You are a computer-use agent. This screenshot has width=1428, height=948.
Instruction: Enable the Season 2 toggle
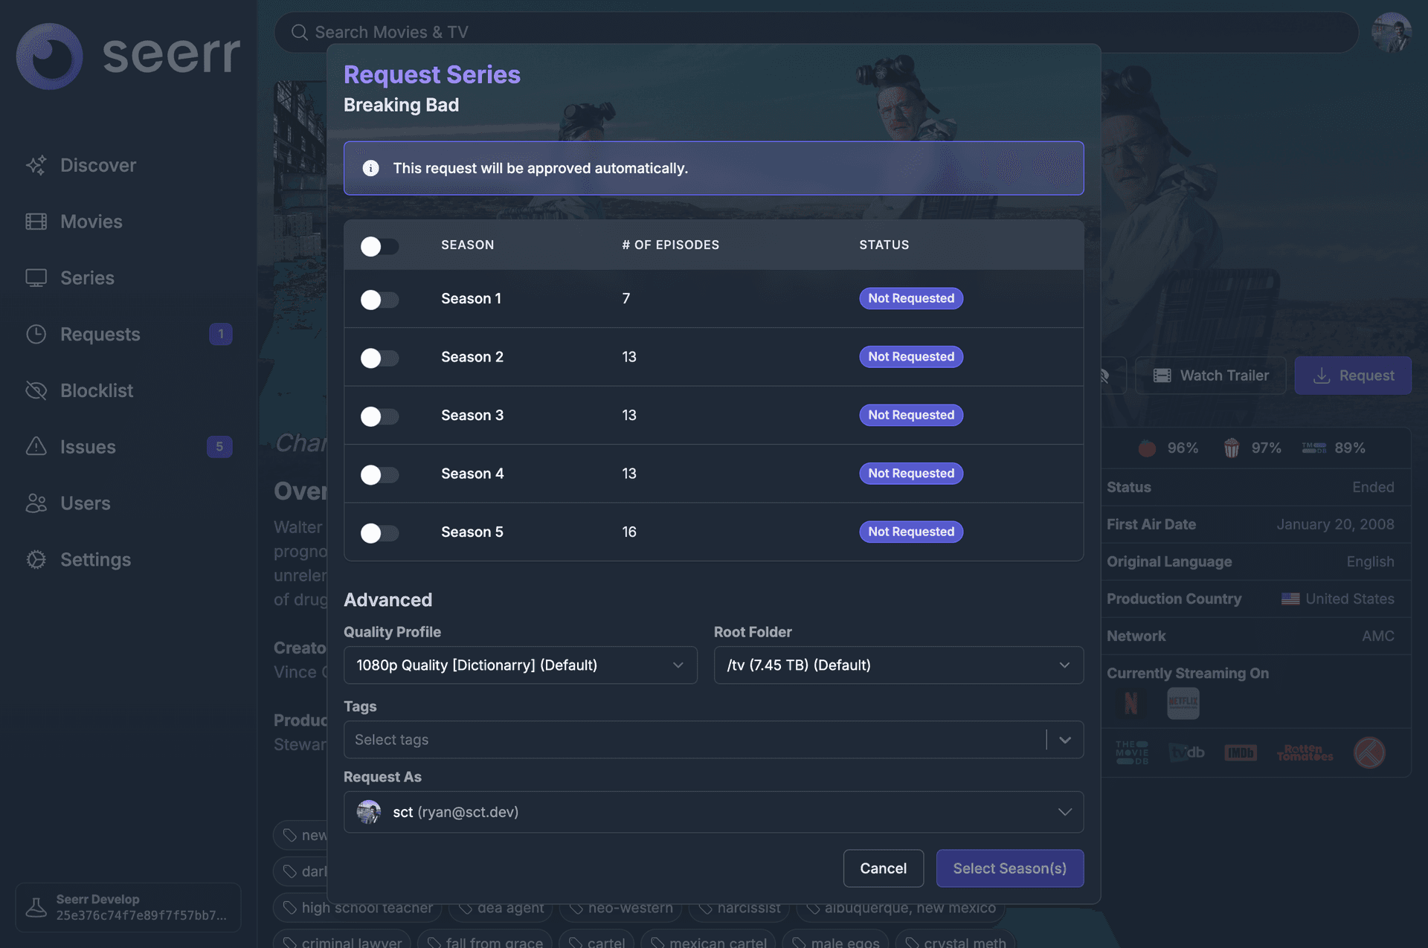pyautogui.click(x=379, y=358)
